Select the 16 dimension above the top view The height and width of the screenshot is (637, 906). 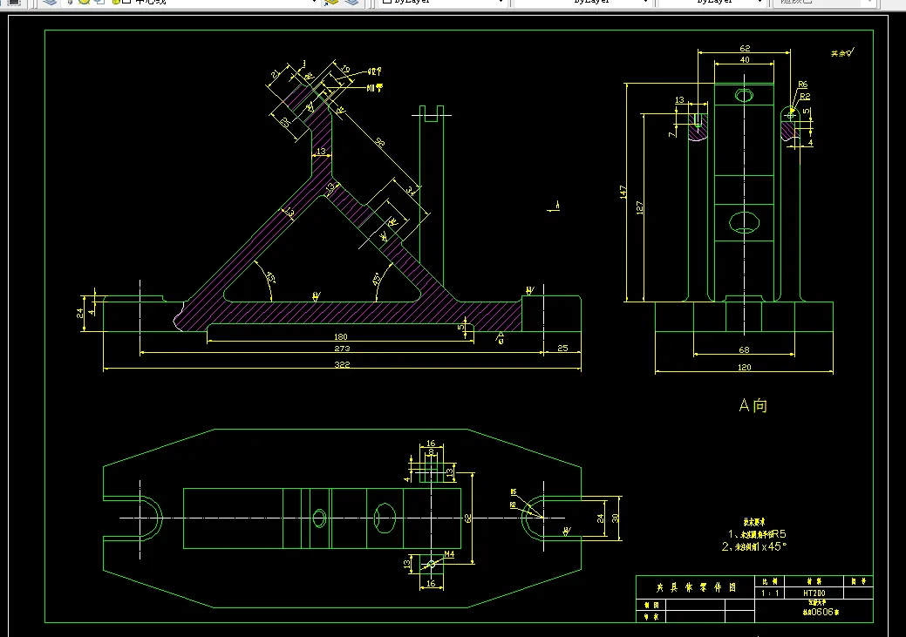pos(431,443)
